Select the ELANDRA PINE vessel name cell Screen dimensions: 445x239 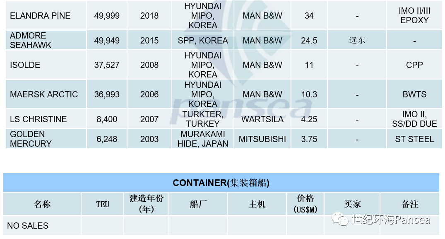[x=46, y=16]
